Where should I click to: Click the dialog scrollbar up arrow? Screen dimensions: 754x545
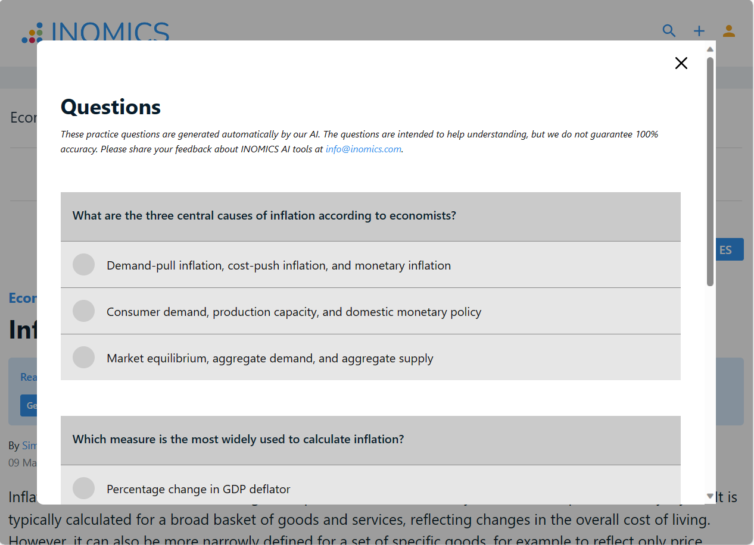(710, 49)
